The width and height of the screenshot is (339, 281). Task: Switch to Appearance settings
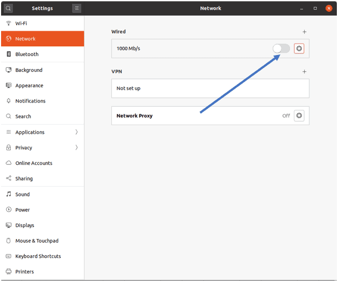click(x=43, y=85)
